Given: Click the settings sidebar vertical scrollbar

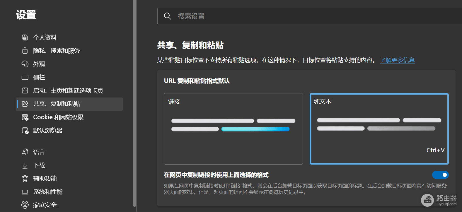Looking at the screenshot, I should (x=135, y=103).
